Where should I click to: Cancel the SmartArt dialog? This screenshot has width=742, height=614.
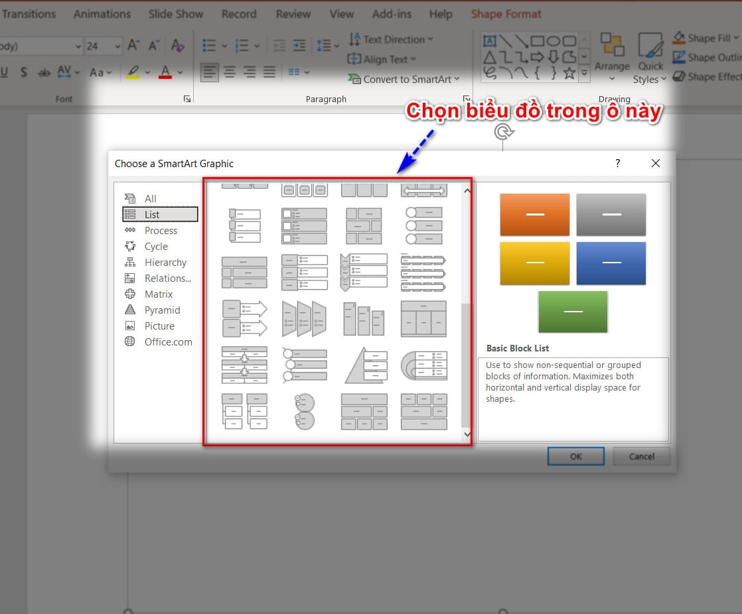642,456
